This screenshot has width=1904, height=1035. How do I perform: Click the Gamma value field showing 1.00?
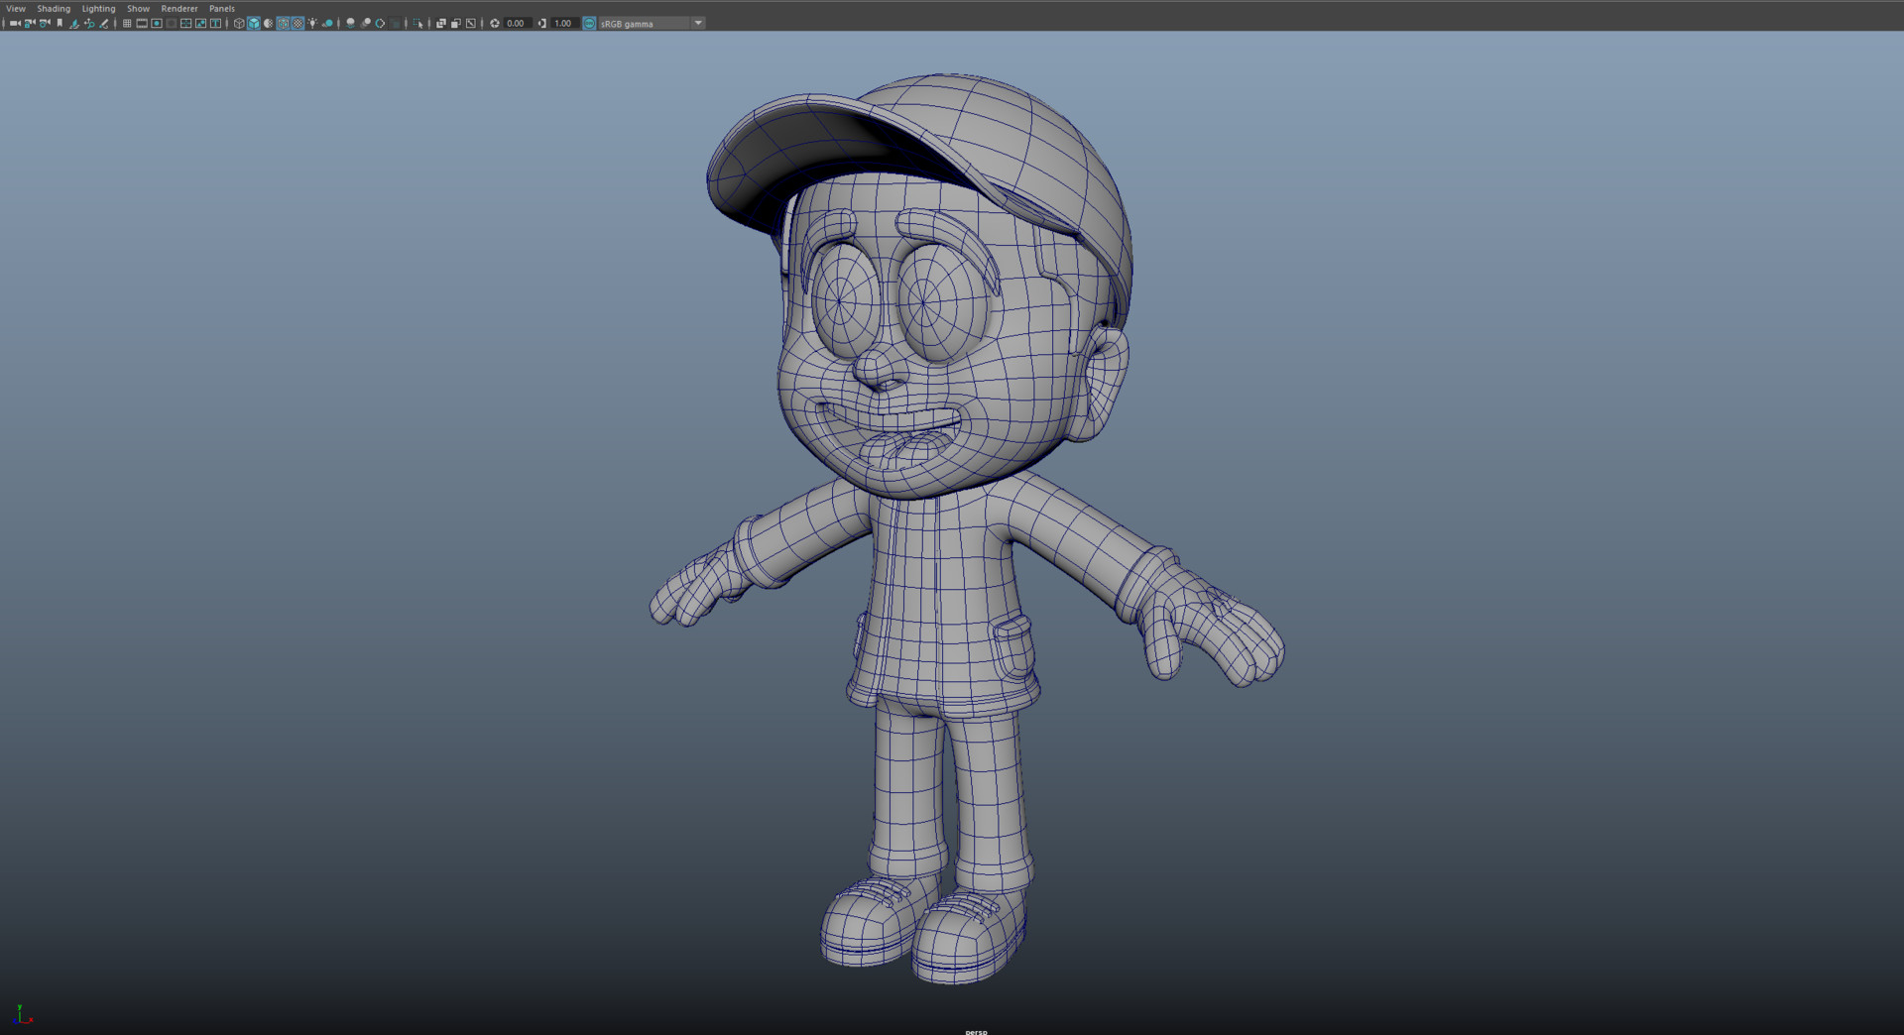point(563,23)
